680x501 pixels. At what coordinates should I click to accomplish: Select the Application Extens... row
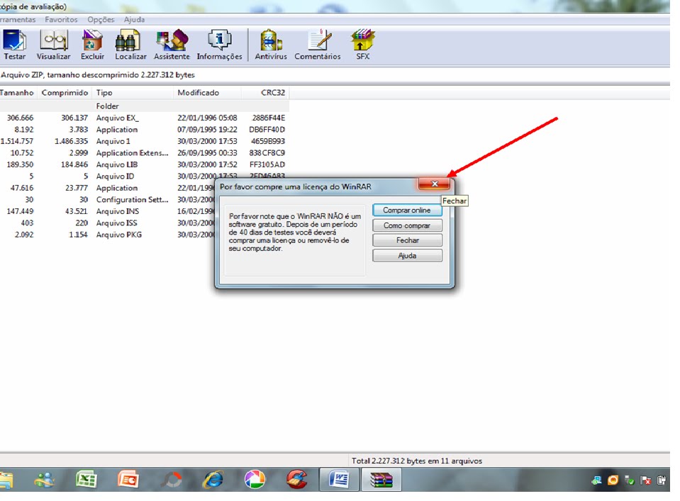click(x=145, y=153)
